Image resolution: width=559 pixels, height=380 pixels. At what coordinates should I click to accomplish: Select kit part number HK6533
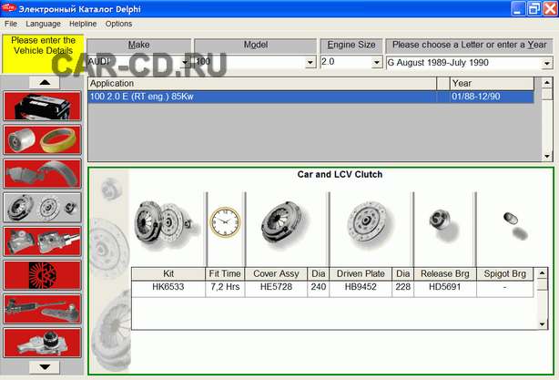click(168, 287)
